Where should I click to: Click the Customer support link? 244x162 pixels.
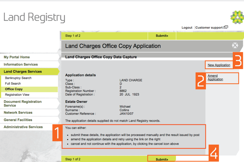(209, 27)
